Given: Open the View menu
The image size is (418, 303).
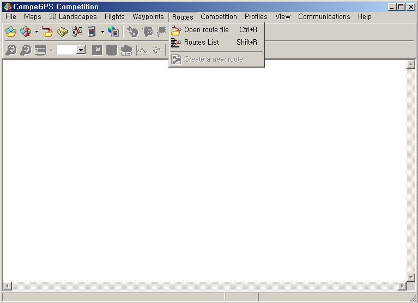Looking at the screenshot, I should 283,17.
